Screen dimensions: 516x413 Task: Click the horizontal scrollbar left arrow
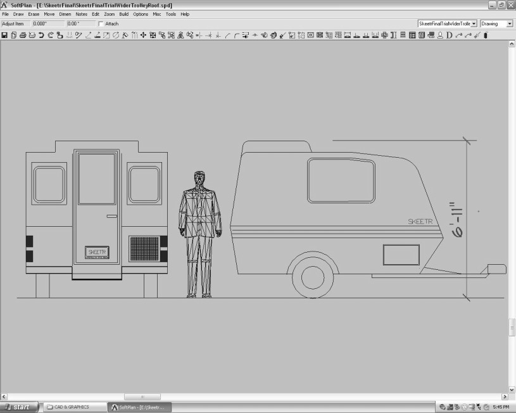click(4, 397)
